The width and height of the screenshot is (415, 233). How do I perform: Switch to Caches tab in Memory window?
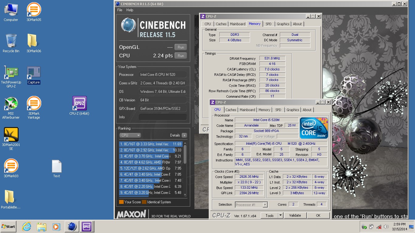(221, 24)
